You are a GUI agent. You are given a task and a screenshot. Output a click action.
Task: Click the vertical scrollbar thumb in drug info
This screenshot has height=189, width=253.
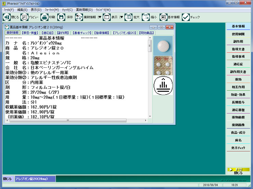tap(150, 46)
